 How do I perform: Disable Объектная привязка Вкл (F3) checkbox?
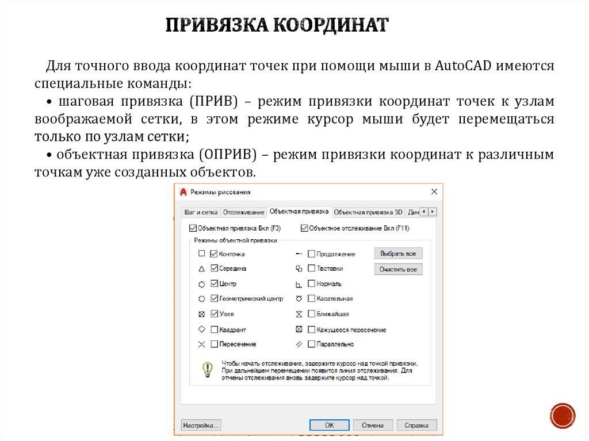pos(193,228)
